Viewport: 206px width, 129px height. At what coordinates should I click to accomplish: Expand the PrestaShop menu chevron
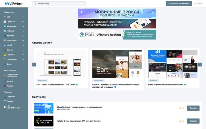click(23, 41)
